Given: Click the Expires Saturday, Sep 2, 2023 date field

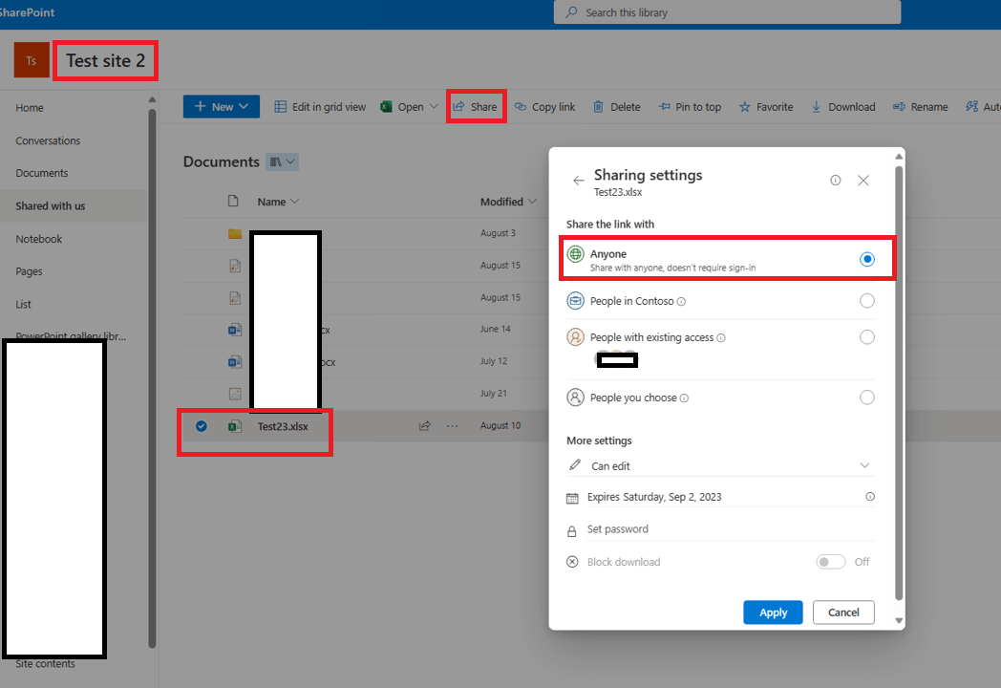Looking at the screenshot, I should click(x=654, y=497).
